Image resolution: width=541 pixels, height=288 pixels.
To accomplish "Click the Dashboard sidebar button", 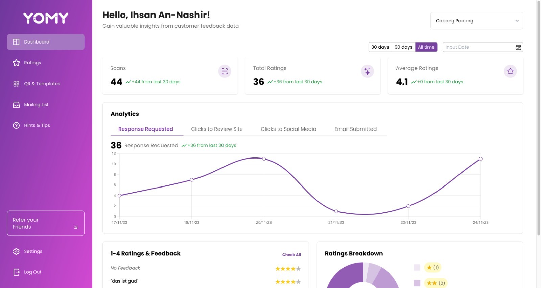I will tap(46, 42).
